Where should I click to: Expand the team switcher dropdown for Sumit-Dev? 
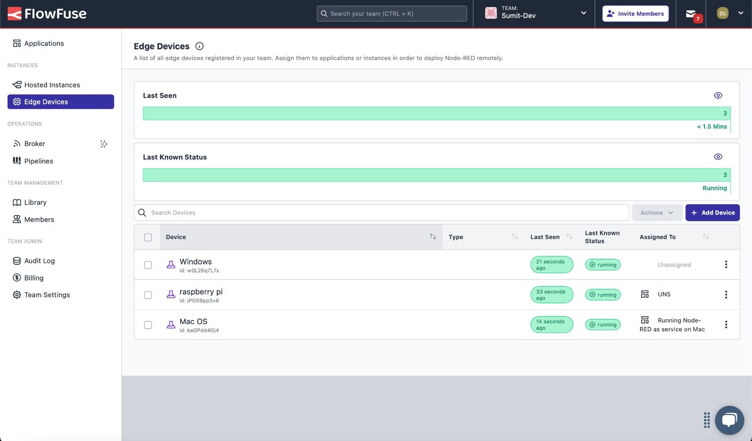coord(583,14)
